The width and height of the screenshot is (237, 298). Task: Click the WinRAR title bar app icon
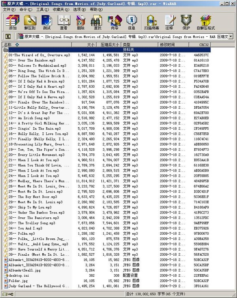[4, 4]
